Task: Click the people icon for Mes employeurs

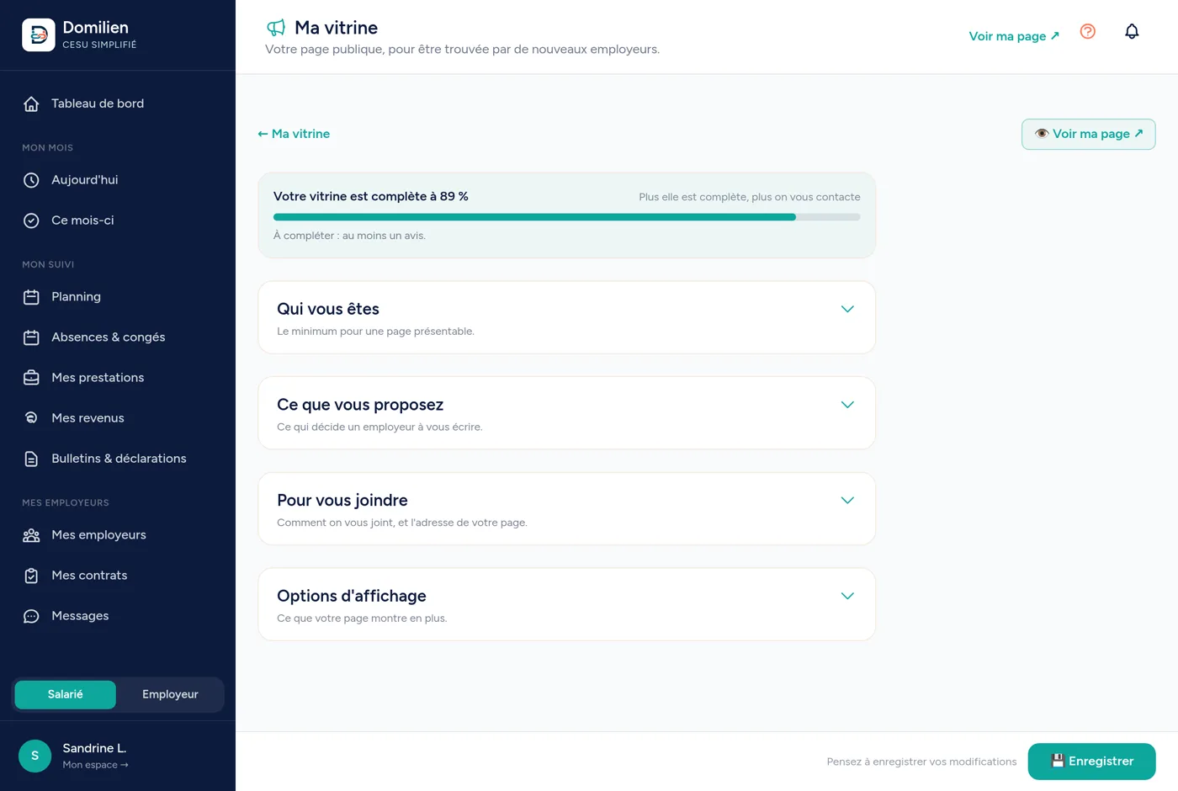Action: coord(31,535)
